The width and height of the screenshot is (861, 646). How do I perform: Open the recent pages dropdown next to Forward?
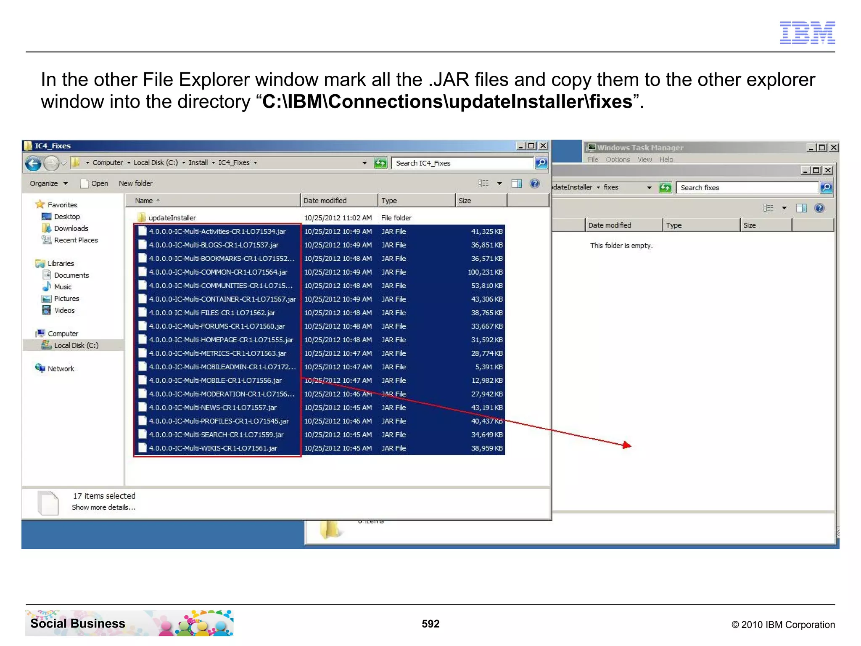tap(63, 163)
